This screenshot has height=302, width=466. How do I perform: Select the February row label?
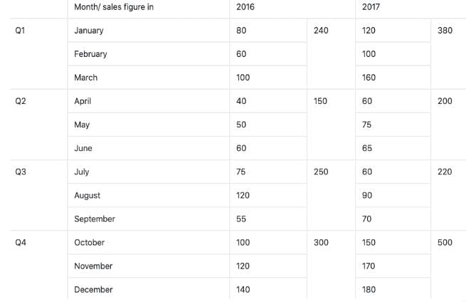[x=90, y=54]
